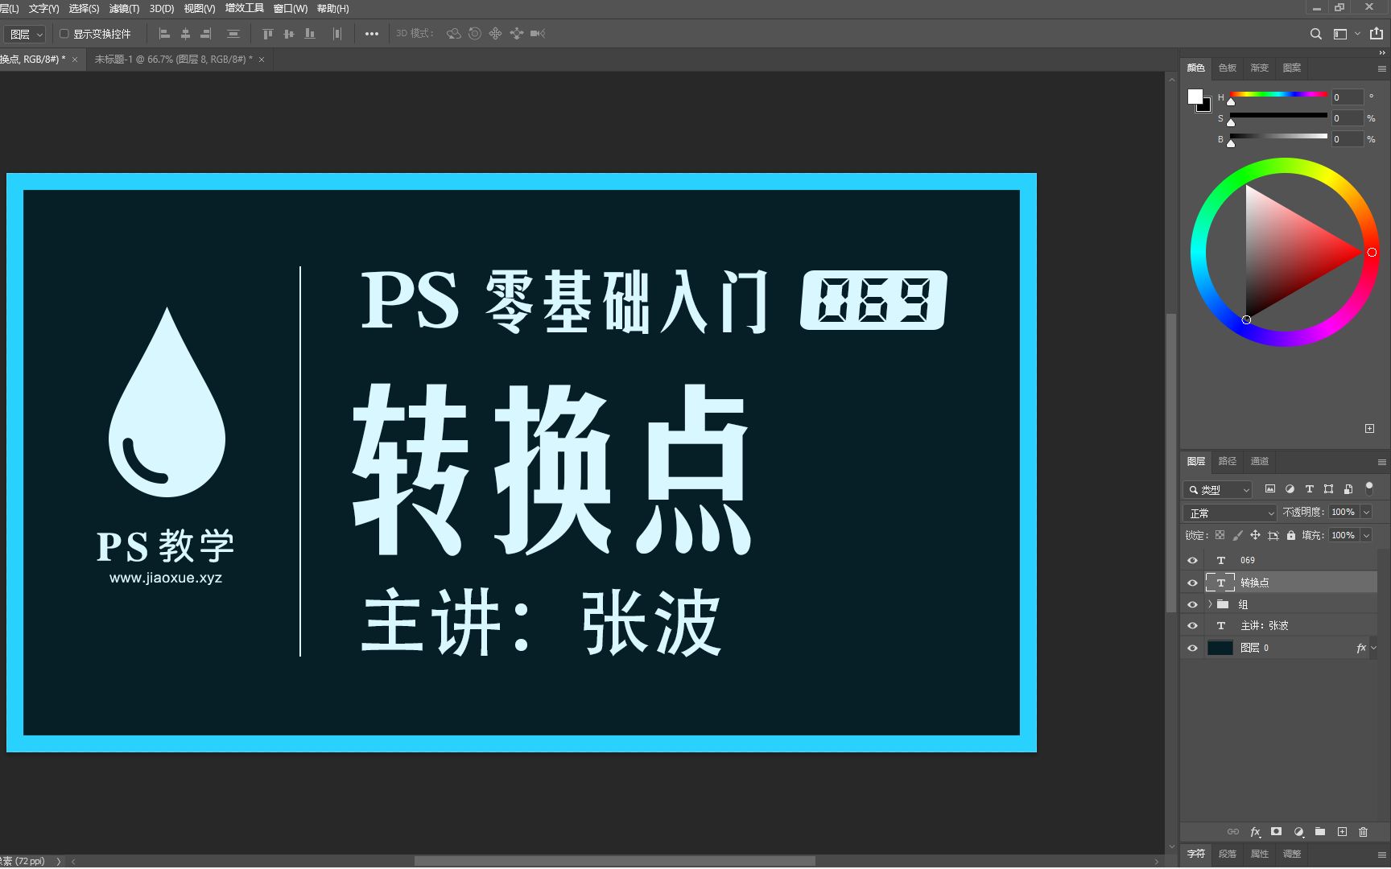Hide the 转换点 text layer
The image size is (1391, 869).
pos(1193,583)
